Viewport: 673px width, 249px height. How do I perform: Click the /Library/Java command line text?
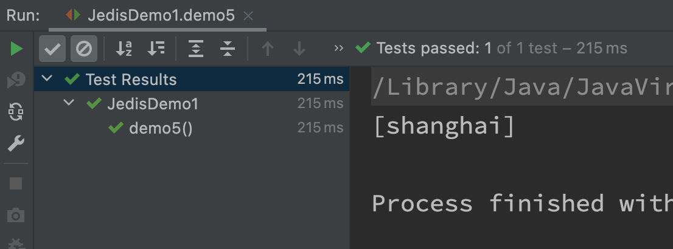pyautogui.click(x=522, y=87)
